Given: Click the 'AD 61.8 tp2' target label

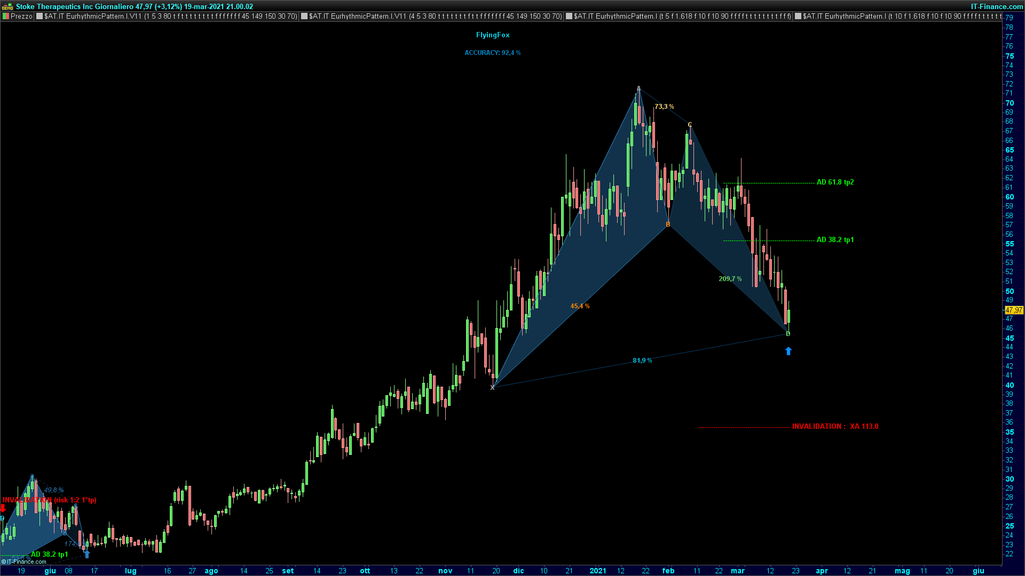Looking at the screenshot, I should (835, 182).
